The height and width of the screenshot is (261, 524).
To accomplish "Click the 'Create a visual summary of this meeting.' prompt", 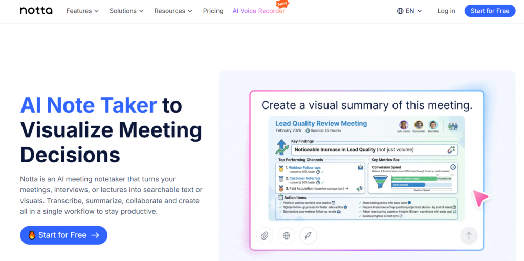I will [367, 105].
